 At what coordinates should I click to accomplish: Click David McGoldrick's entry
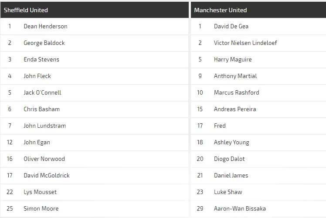(47, 175)
